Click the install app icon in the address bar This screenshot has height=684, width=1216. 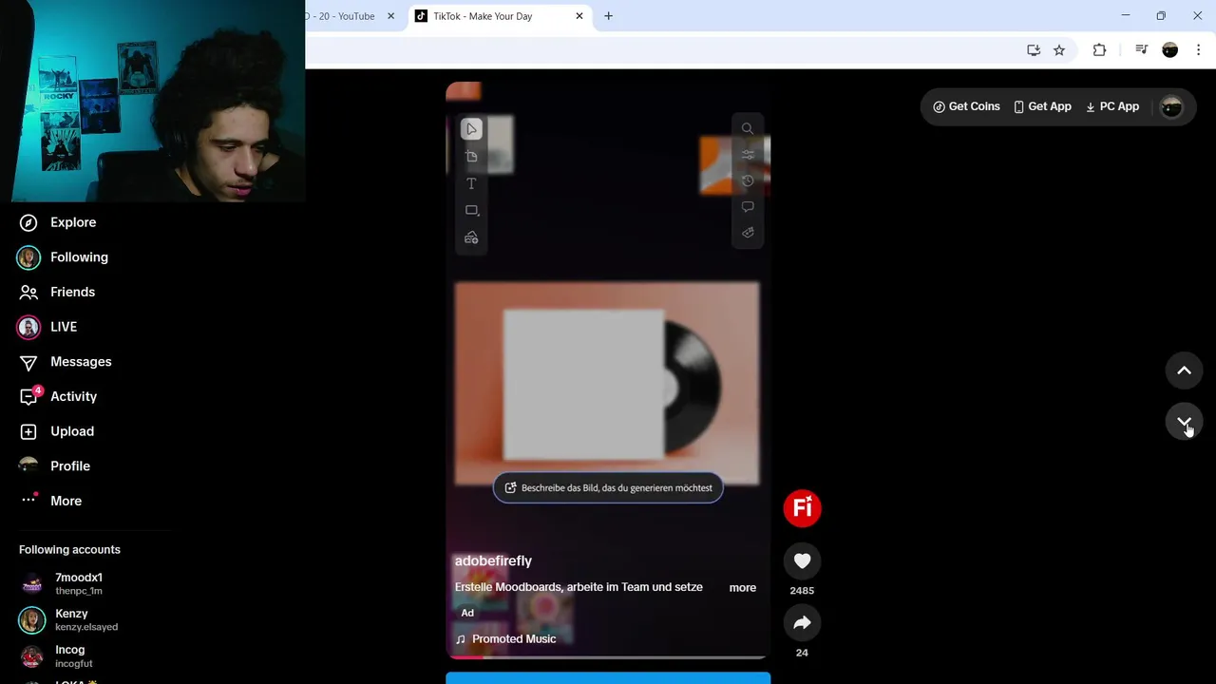click(1034, 50)
